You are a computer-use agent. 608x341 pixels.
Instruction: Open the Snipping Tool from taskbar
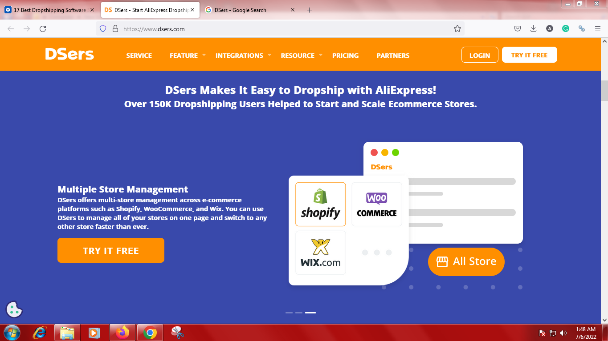click(178, 333)
